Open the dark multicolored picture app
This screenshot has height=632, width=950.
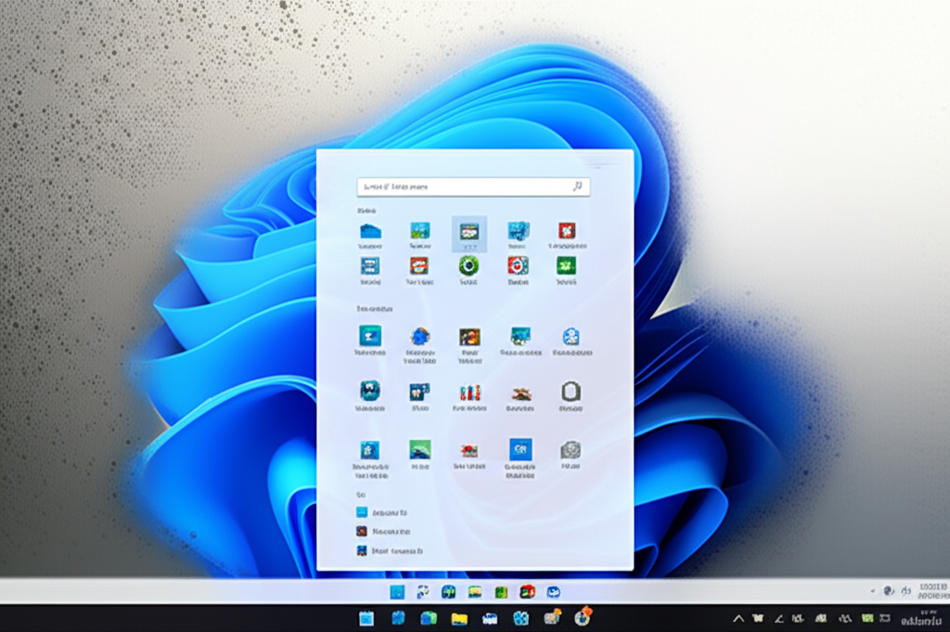pos(469,336)
